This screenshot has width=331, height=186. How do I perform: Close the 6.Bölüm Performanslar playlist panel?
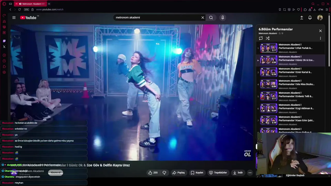[x=320, y=31]
